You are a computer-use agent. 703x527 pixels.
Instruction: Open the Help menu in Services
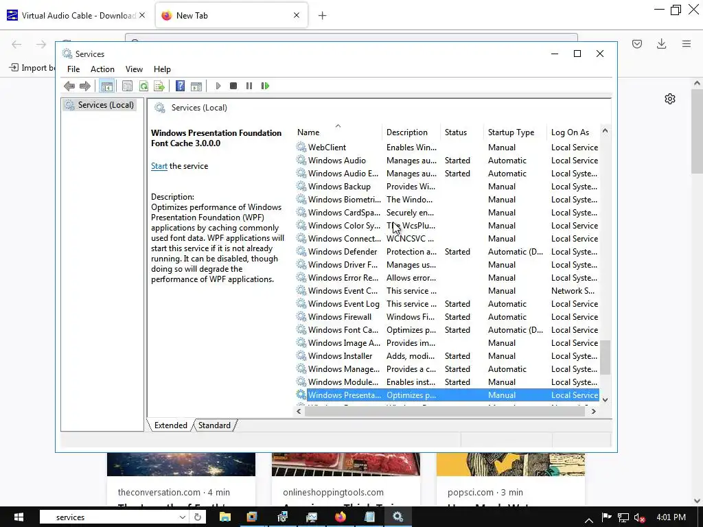point(162,69)
